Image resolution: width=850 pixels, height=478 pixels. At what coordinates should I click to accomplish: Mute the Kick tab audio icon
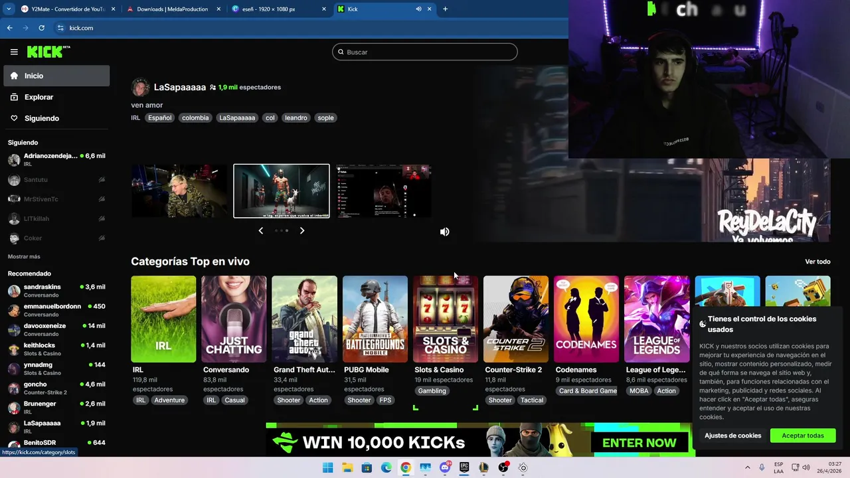418,9
